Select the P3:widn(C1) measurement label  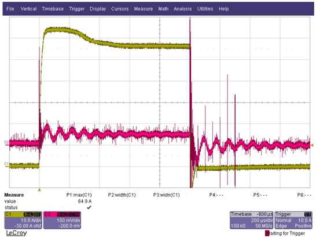click(166, 195)
